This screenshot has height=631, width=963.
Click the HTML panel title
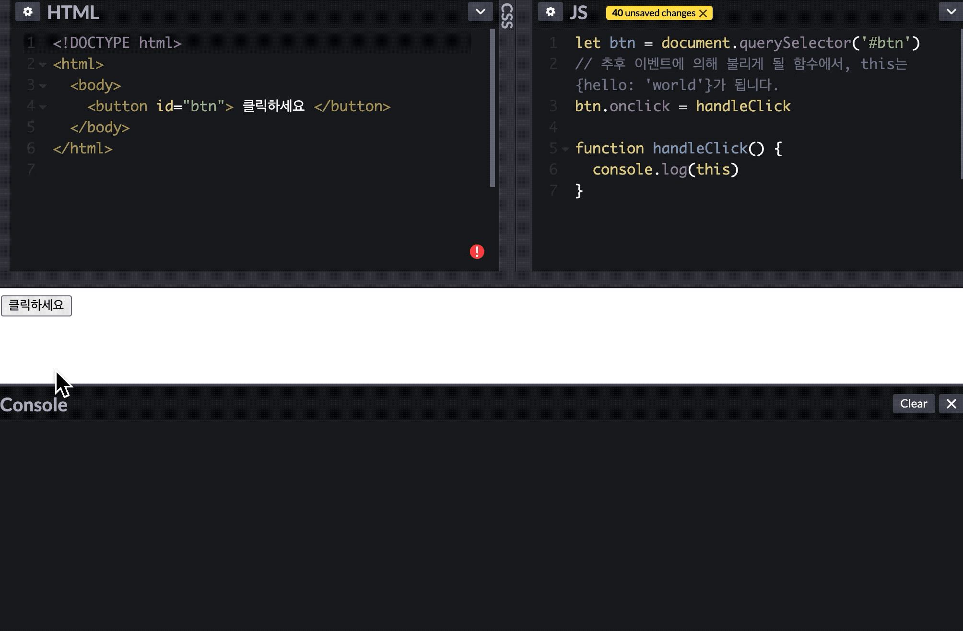pyautogui.click(x=73, y=12)
